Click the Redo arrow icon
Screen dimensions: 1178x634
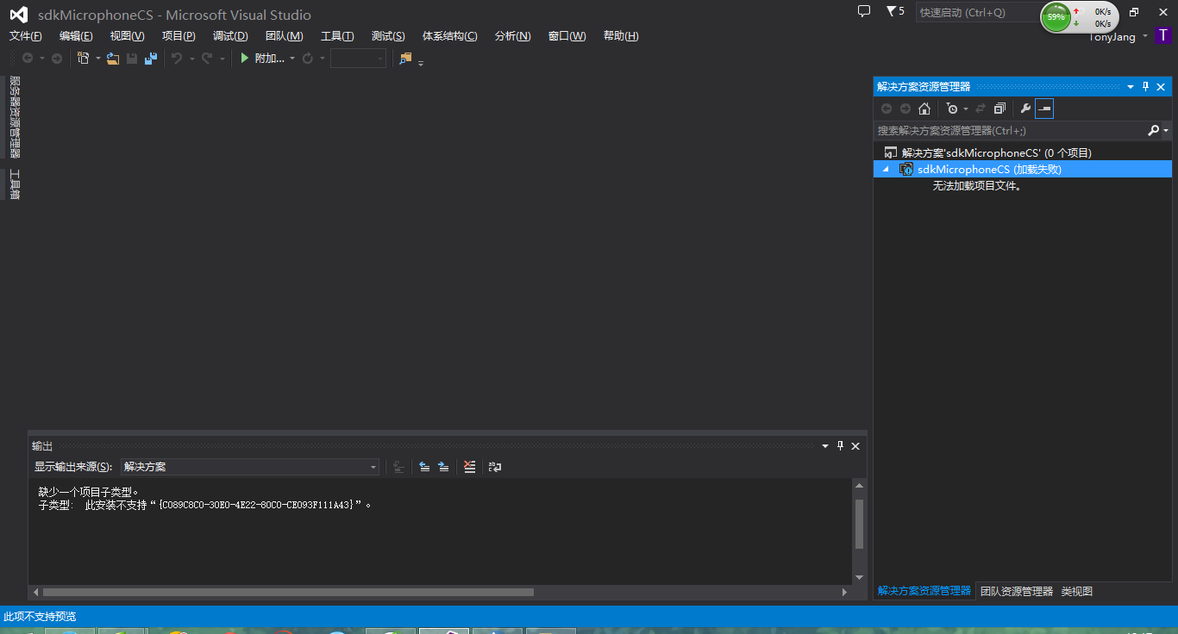click(207, 59)
